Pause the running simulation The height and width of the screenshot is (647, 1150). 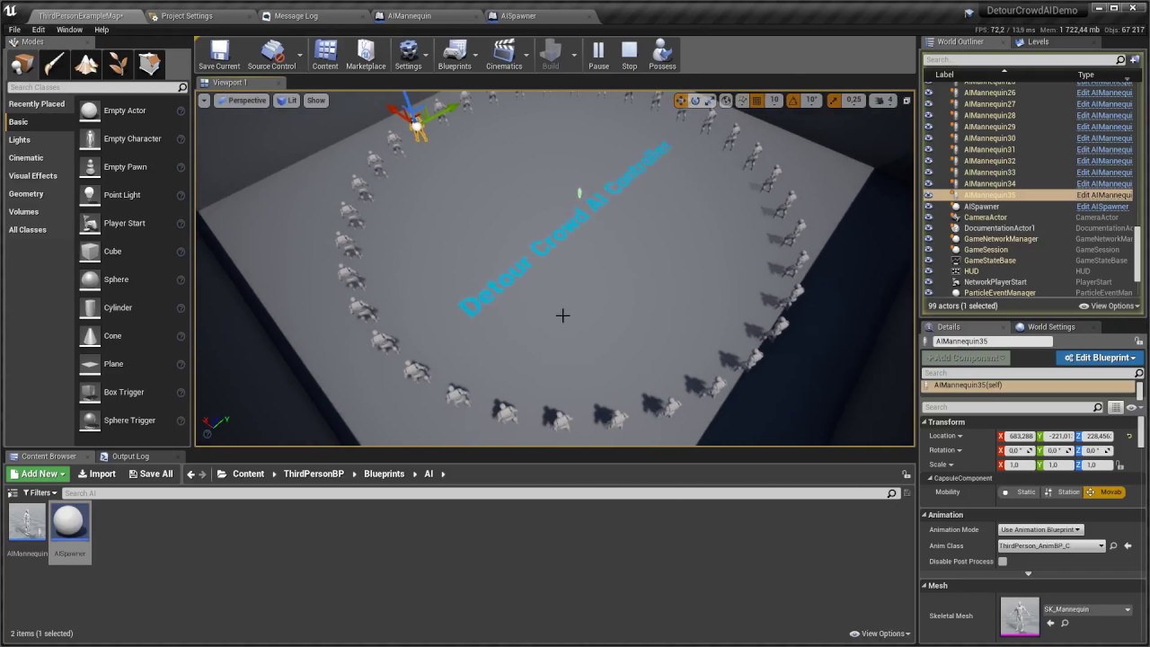pos(598,54)
